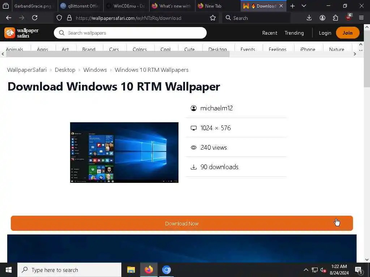The height and width of the screenshot is (277, 370).
Task: Click the category horizontal scrollbar thumb
Action: pos(118,54)
